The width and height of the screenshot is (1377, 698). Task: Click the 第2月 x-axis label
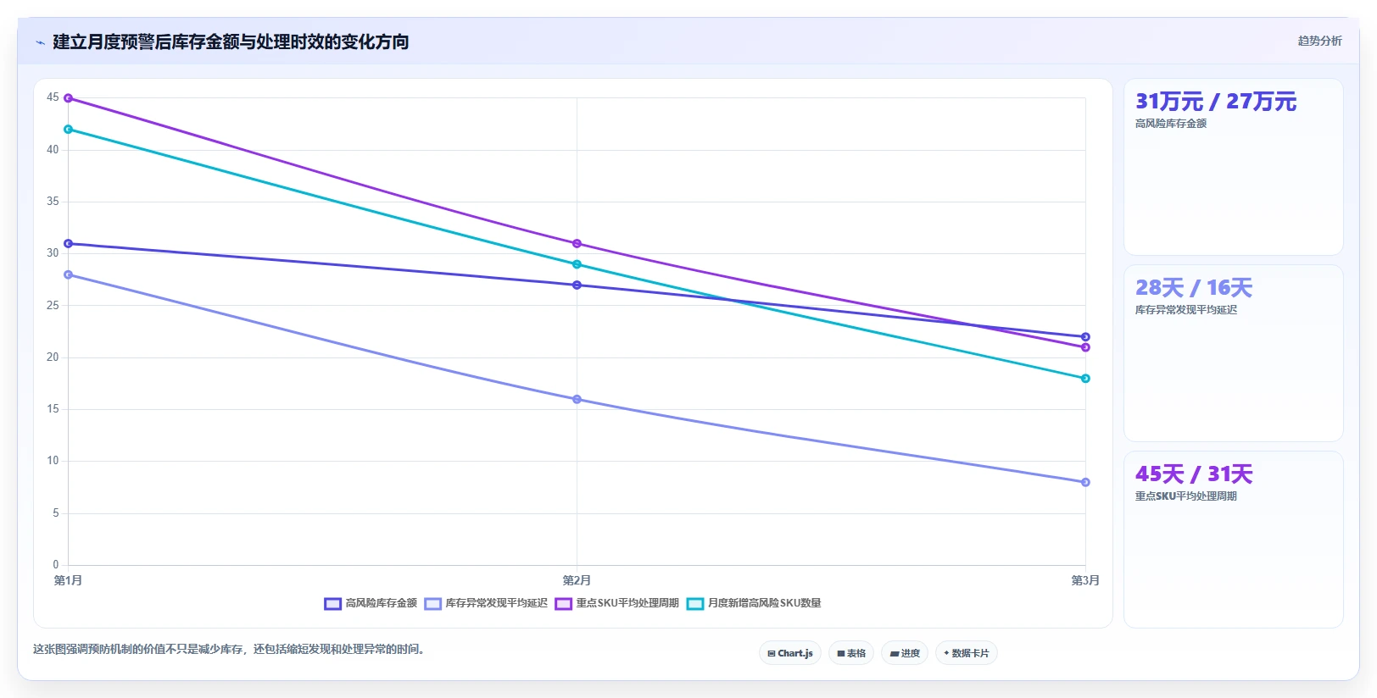tap(577, 580)
